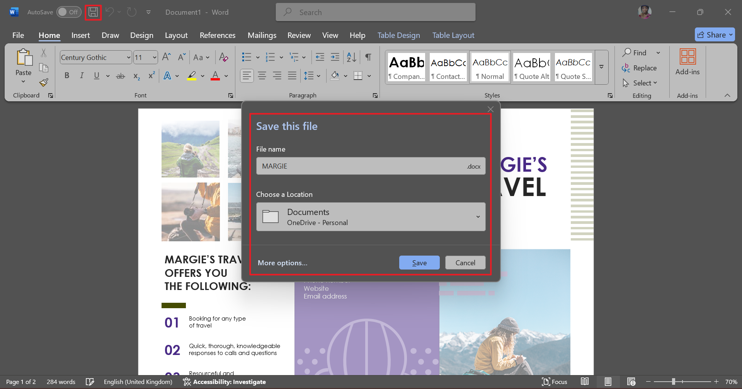Toggle AutoSave off switch

[68, 12]
